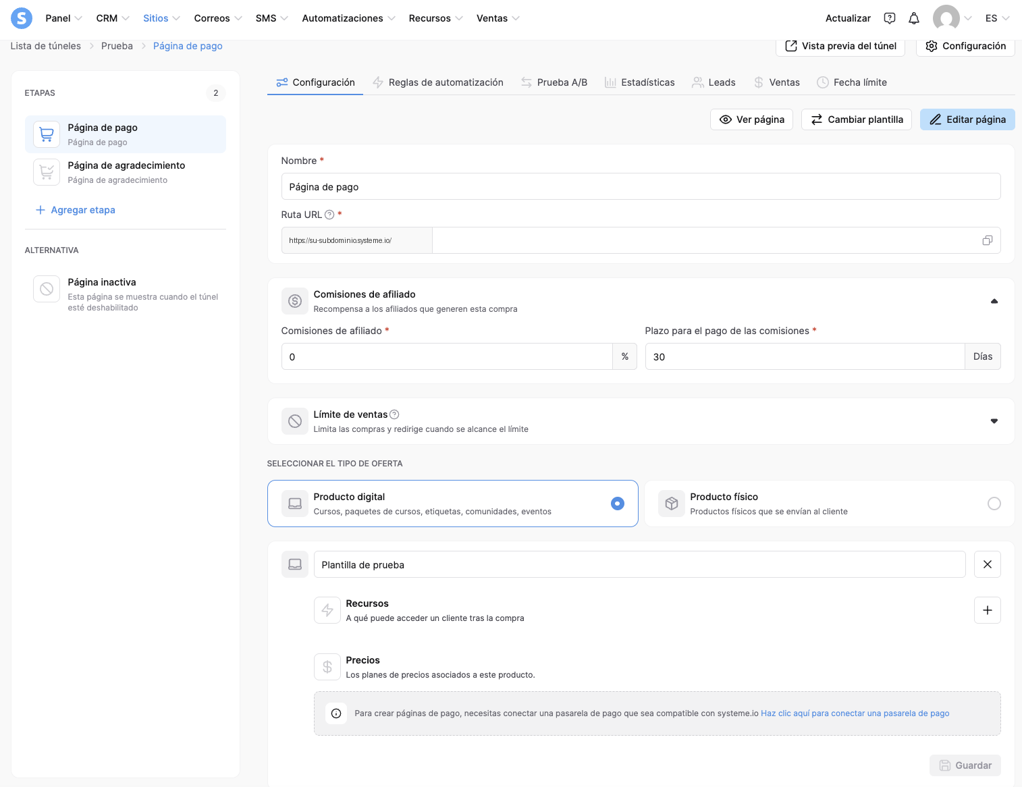The image size is (1022, 787).
Task: Expand the Límite de ventas section
Action: [x=994, y=421]
